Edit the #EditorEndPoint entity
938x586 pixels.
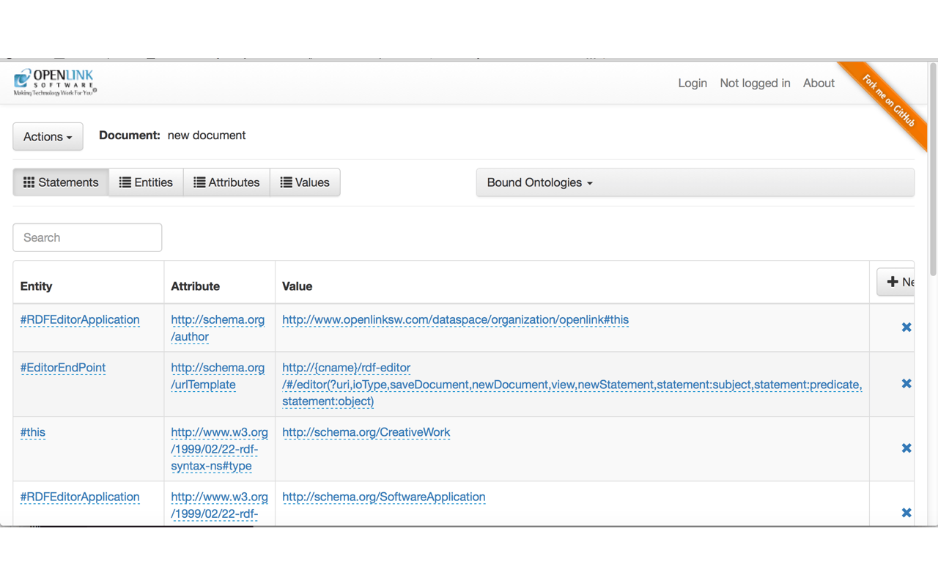[63, 368]
